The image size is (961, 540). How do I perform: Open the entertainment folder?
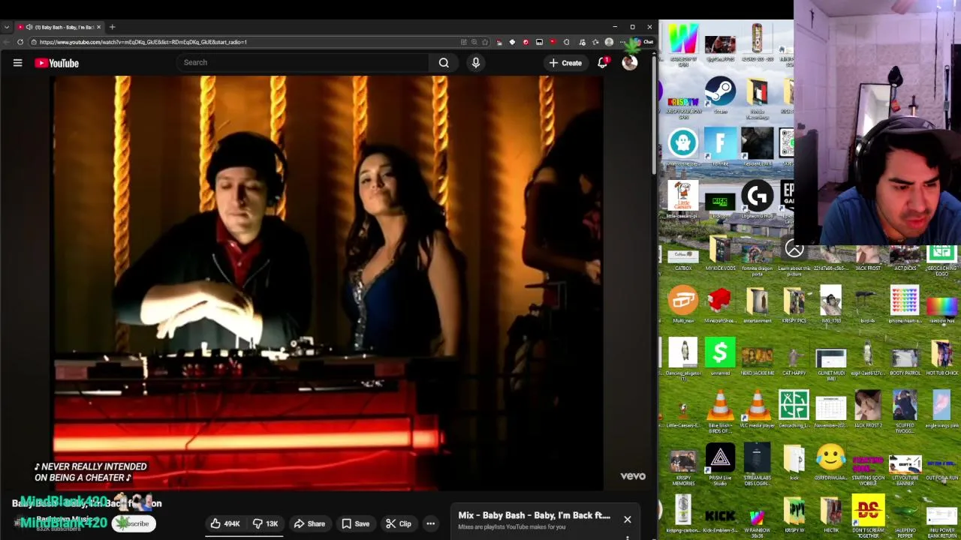tap(757, 304)
